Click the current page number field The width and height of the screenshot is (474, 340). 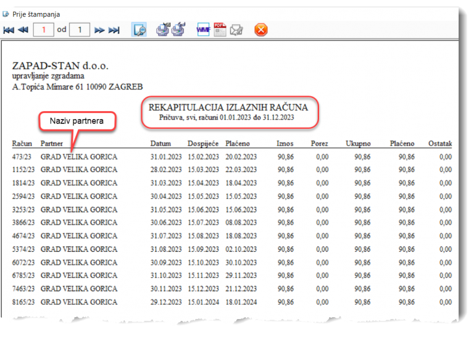[44, 30]
